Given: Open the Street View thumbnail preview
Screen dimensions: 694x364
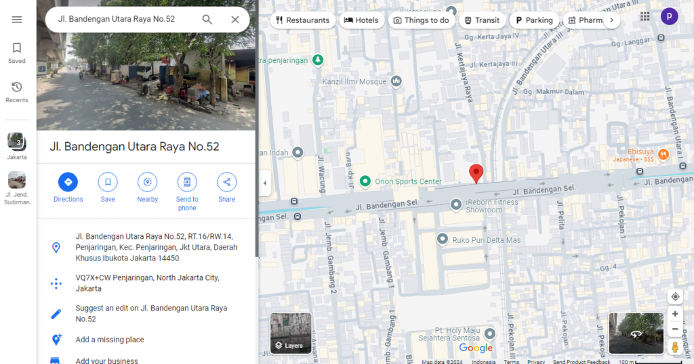Looking at the screenshot, I should [x=636, y=333].
